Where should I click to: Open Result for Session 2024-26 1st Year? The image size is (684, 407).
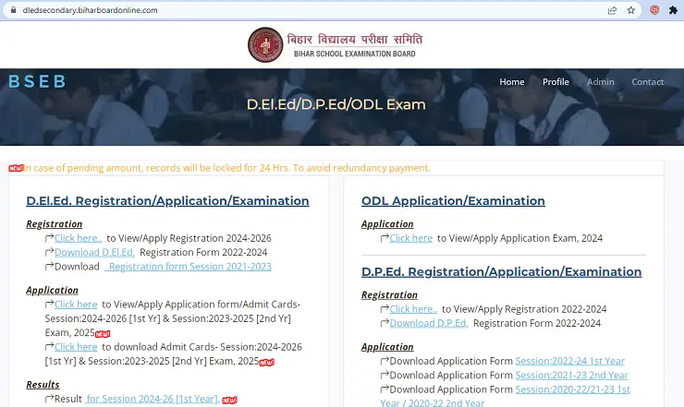coord(152,399)
